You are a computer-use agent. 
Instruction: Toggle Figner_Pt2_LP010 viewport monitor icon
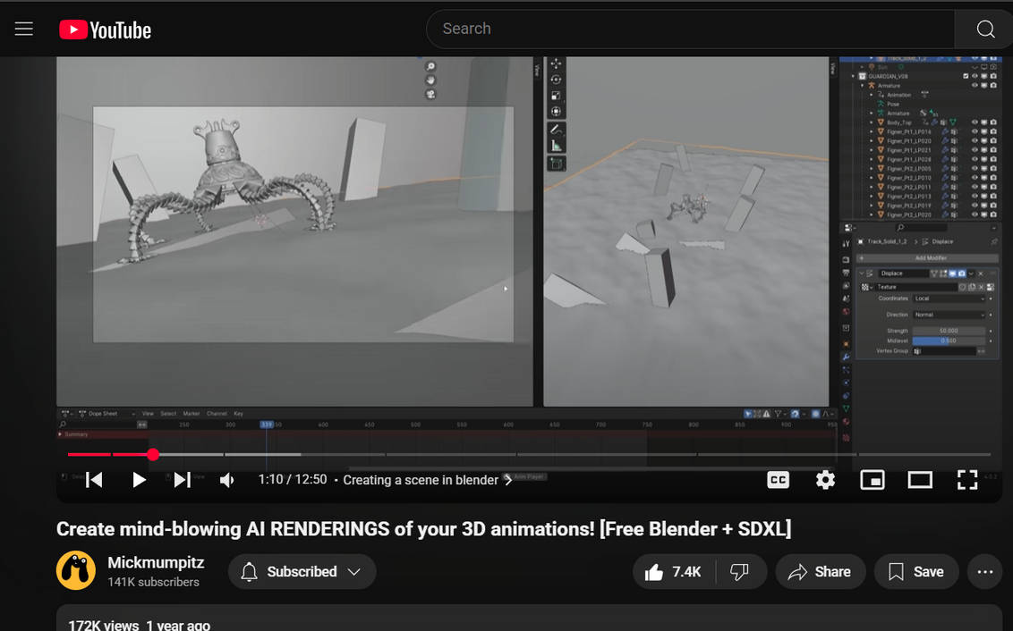point(984,178)
